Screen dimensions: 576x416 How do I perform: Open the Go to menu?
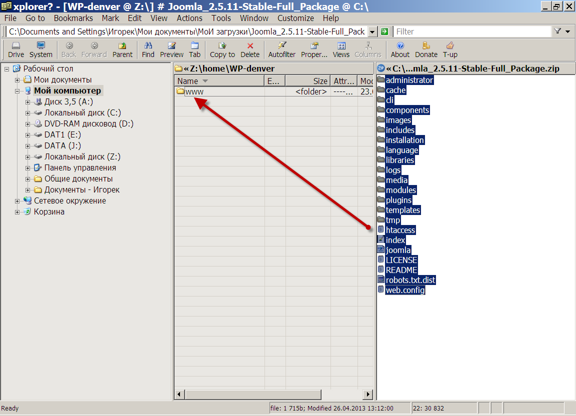(35, 18)
